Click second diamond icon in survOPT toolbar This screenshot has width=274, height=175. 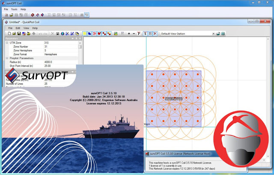(x=38, y=15)
